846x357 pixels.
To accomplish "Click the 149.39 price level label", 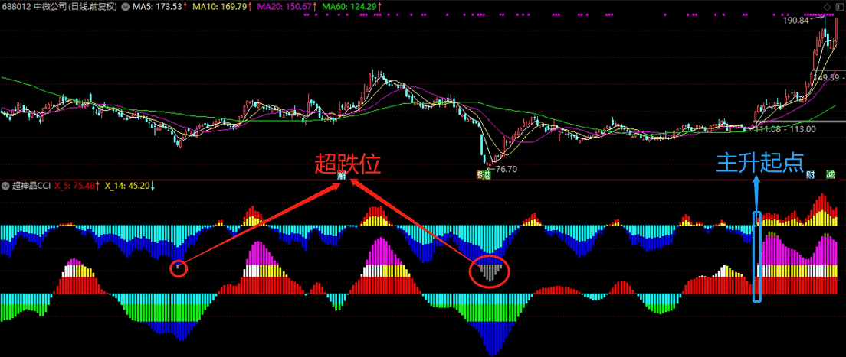I will [826, 77].
